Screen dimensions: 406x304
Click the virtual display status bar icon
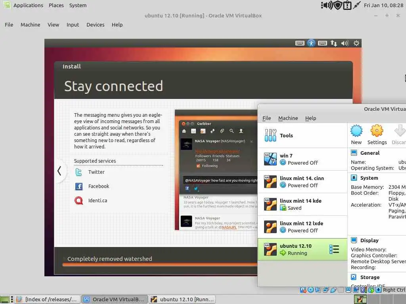click(348, 290)
